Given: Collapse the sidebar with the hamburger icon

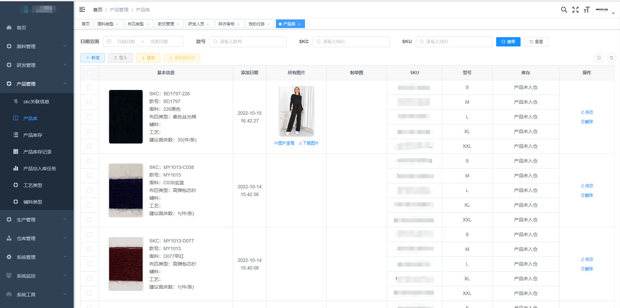Looking at the screenshot, I should 82,10.
